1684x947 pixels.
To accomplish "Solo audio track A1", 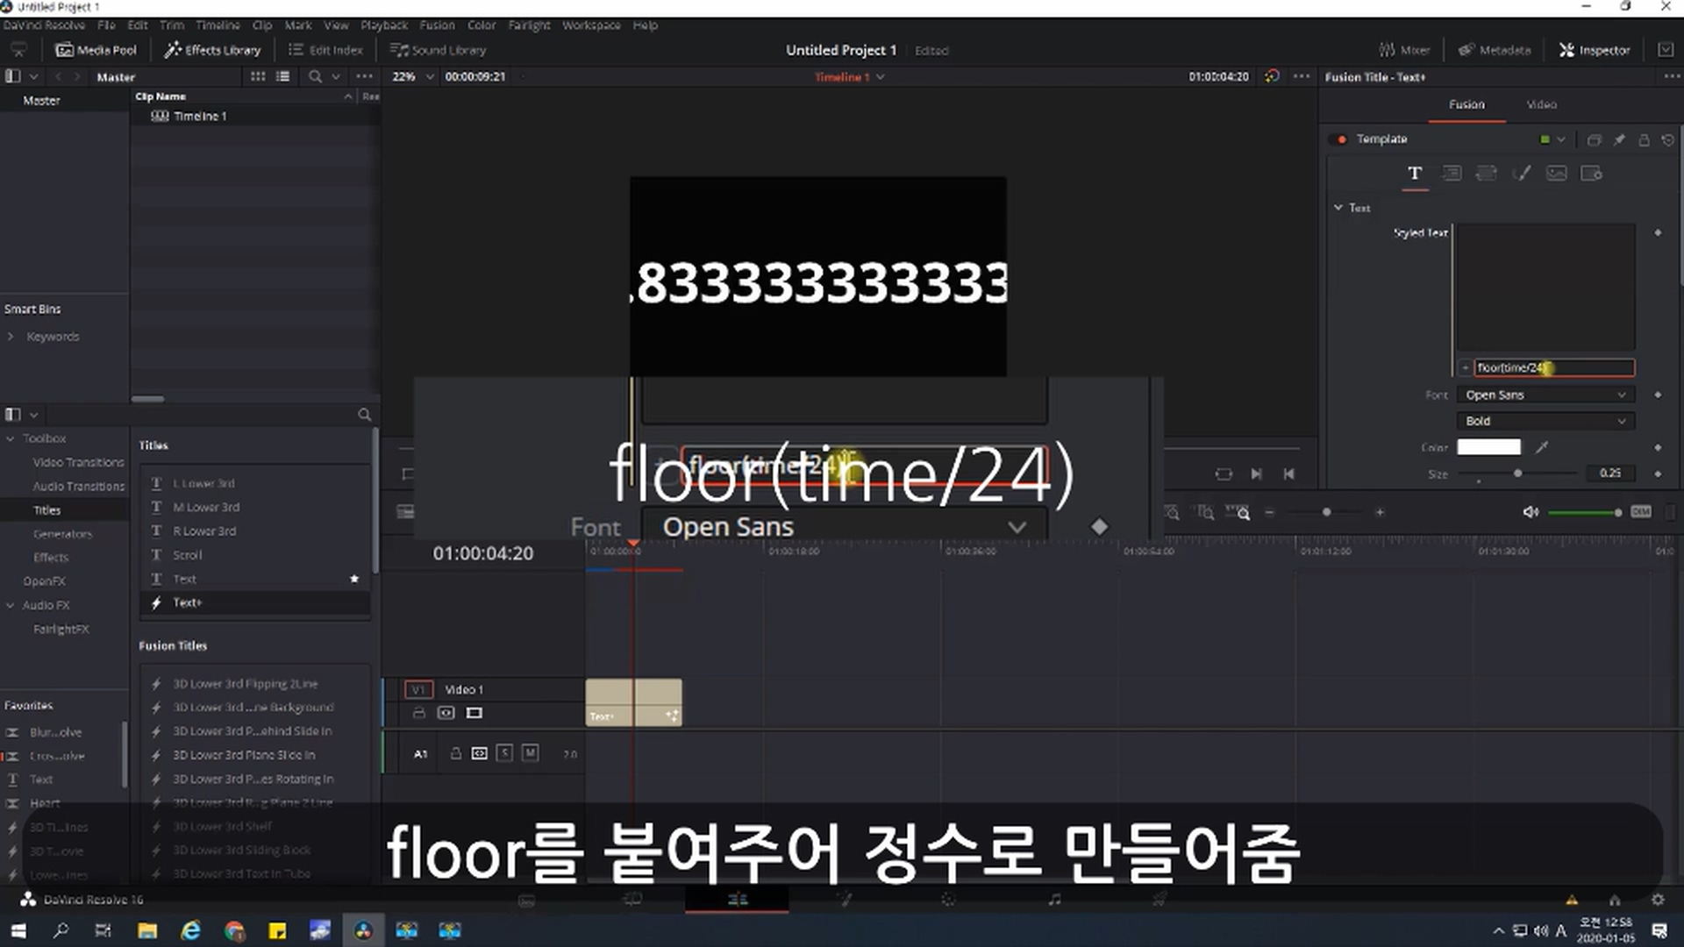I will 504,753.
